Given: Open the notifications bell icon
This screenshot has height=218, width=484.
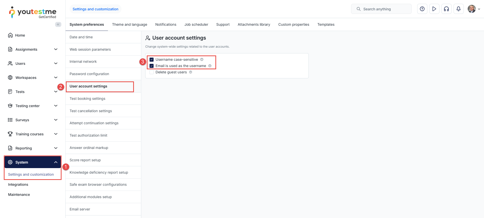Looking at the screenshot, I should 458,9.
